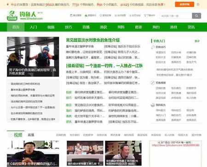Image resolution: width=207 pixels, height=167 pixels.
Task: Open the 饵料 navigation tab
Action: (x=121, y=27)
